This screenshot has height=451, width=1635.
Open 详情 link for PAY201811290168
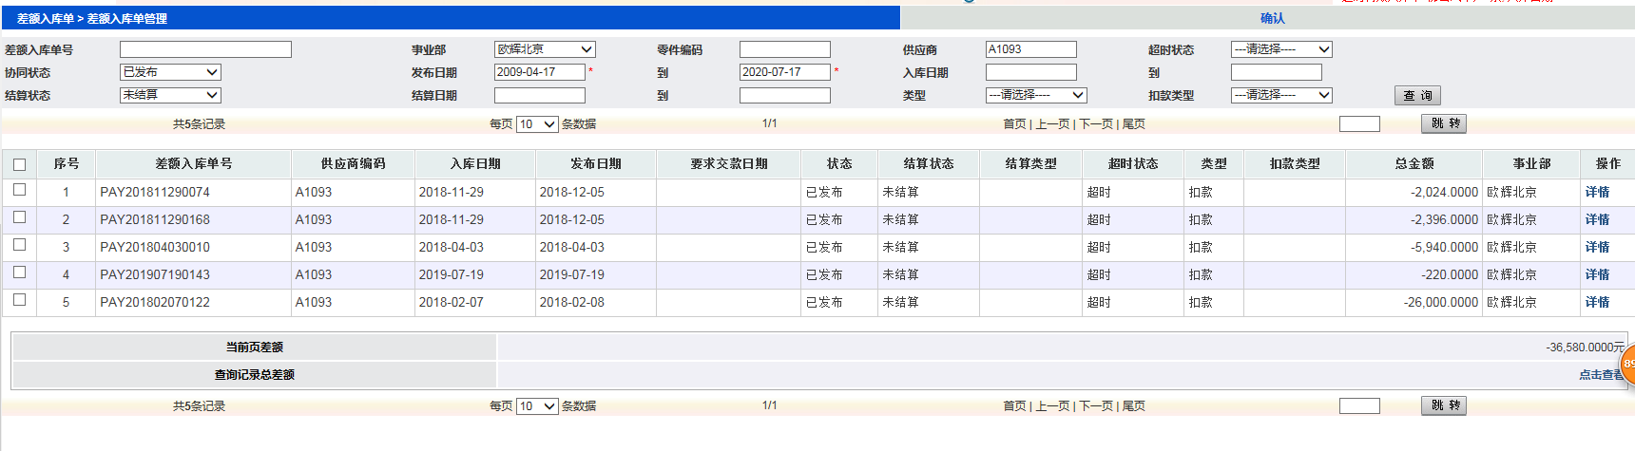(x=1597, y=219)
